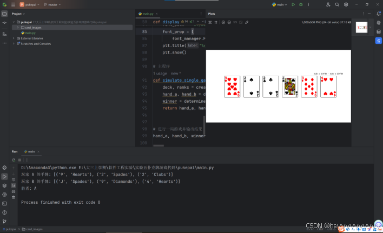Open Notifications bell icon
The image size is (383, 233).
tap(379, 14)
